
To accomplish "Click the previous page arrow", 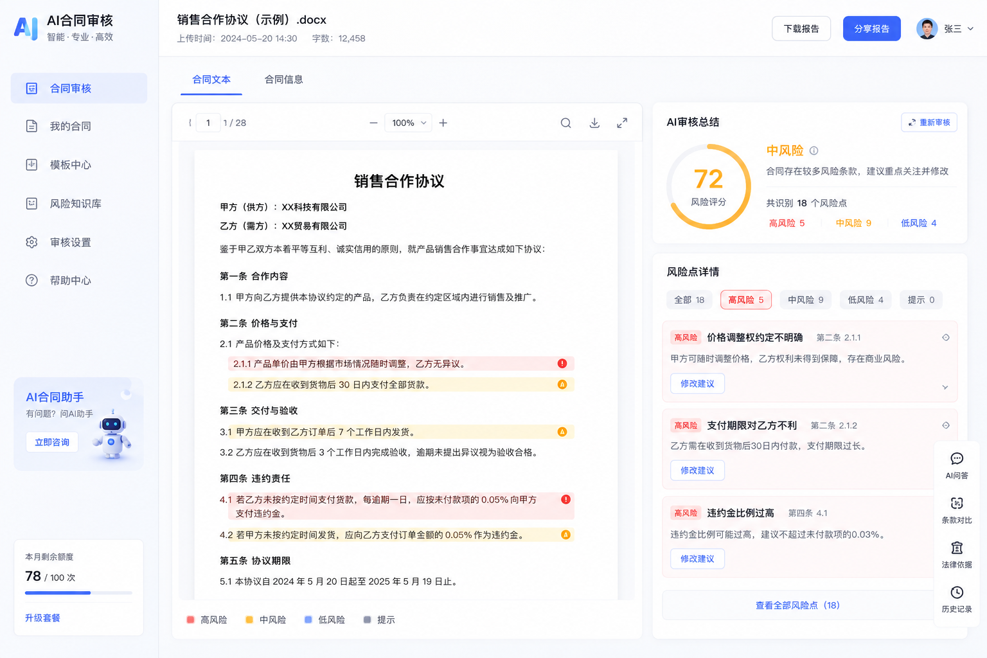I will click(x=190, y=123).
